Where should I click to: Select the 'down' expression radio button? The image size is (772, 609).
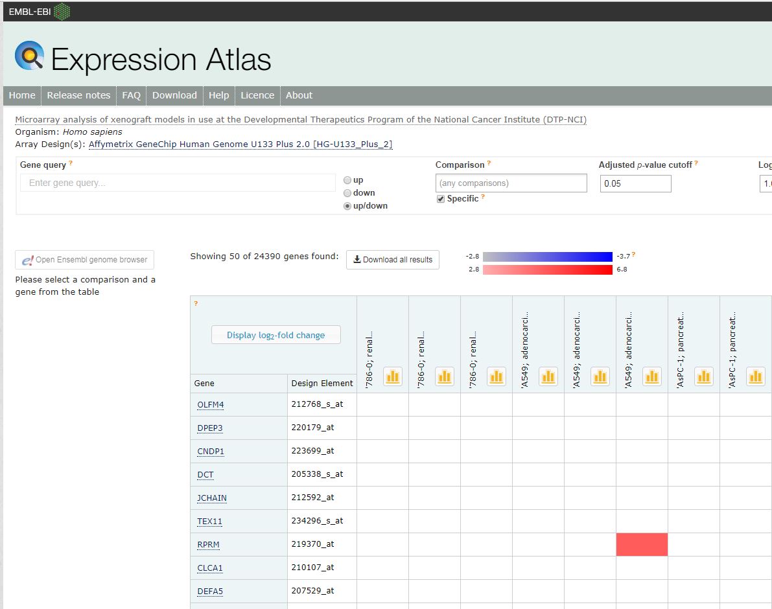coord(347,192)
